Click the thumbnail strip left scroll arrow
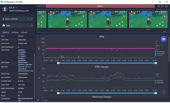170x103 pixels. (x=39, y=31)
